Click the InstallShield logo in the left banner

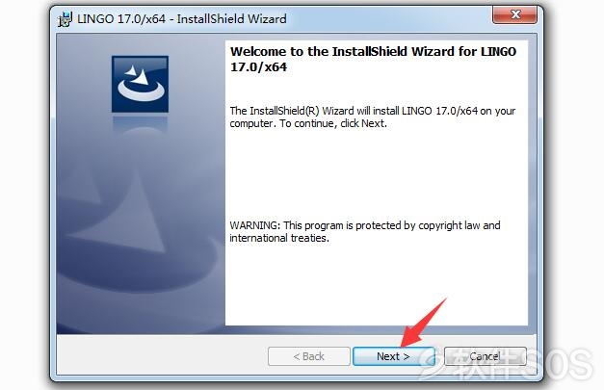tap(141, 84)
